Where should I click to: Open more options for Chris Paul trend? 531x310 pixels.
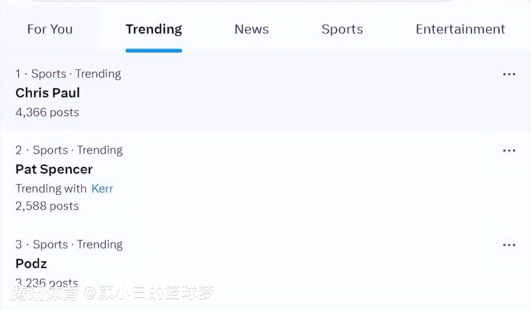509,75
